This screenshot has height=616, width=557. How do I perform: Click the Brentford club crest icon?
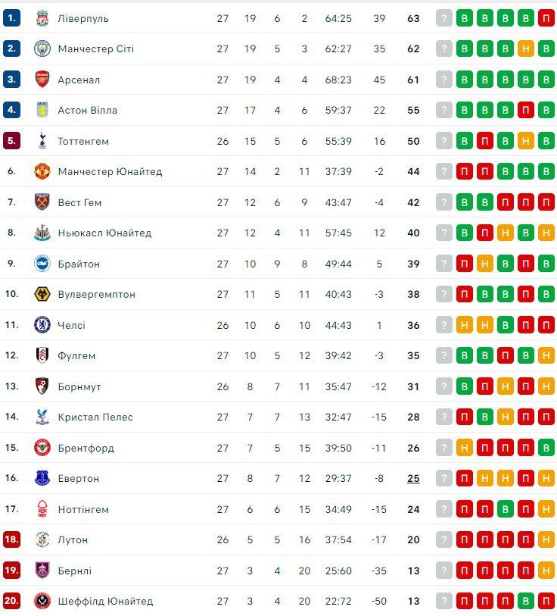[42, 448]
